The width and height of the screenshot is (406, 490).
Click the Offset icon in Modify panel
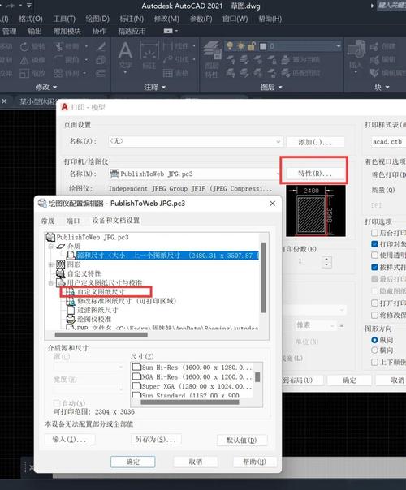point(101,74)
